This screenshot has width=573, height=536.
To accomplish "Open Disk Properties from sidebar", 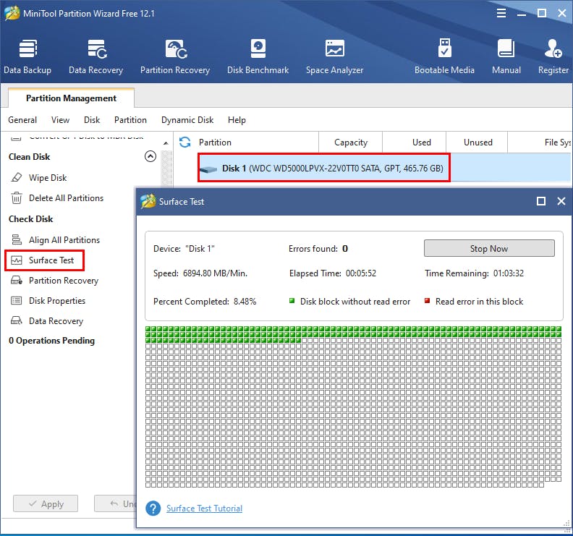I will [x=57, y=301].
